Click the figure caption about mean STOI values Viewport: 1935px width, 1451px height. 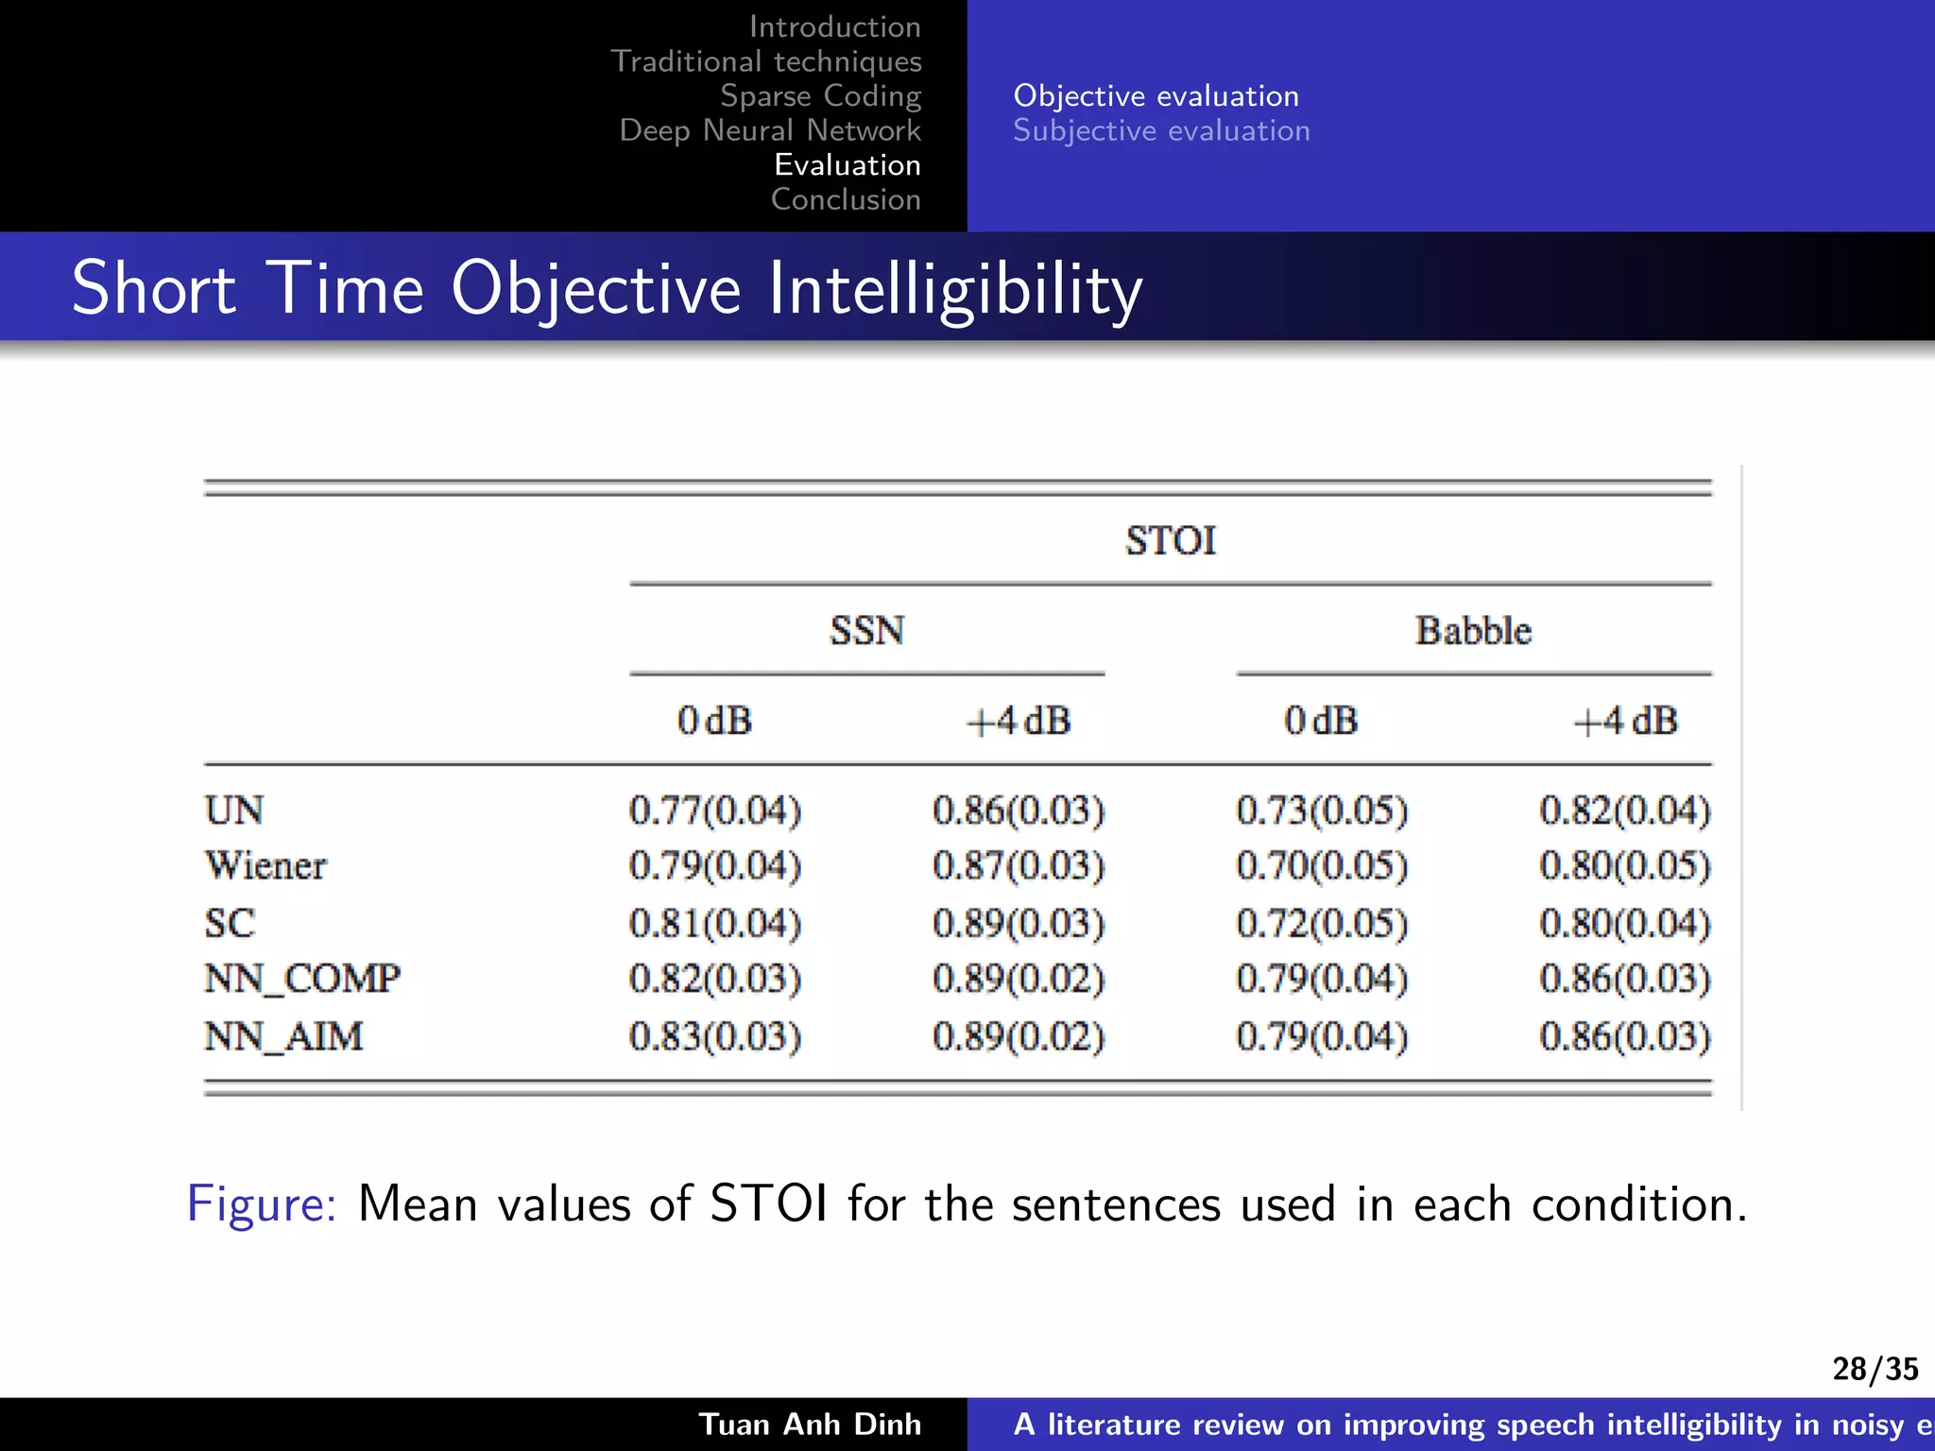[x=967, y=1204]
